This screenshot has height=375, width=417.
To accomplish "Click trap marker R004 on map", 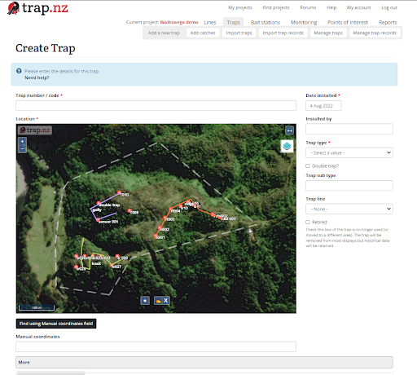I will click(x=171, y=209).
